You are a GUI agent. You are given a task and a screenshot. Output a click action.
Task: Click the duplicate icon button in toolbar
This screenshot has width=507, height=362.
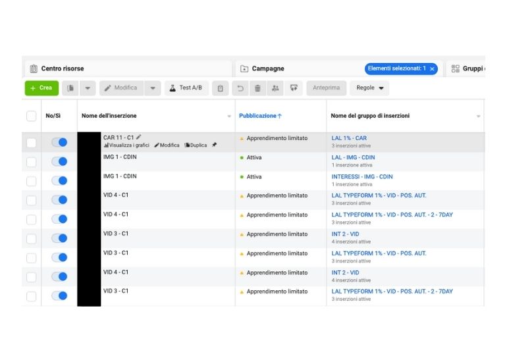(70, 88)
